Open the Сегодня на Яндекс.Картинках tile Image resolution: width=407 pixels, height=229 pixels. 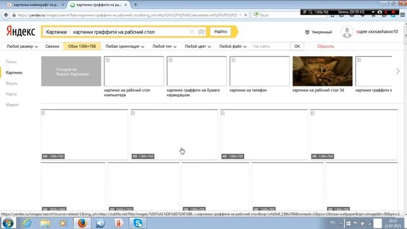[x=71, y=71]
